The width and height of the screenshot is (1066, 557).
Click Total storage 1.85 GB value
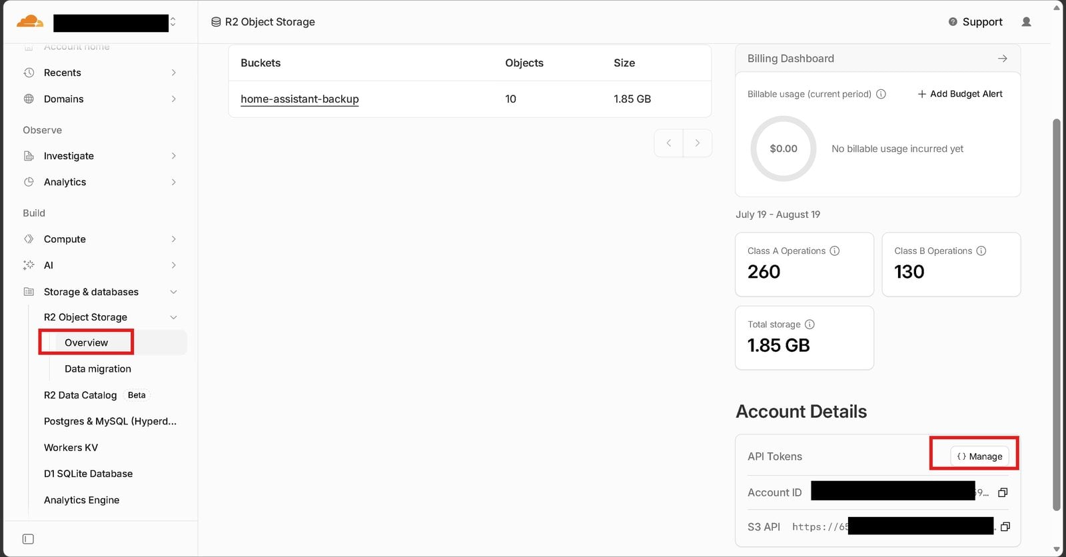[779, 345]
